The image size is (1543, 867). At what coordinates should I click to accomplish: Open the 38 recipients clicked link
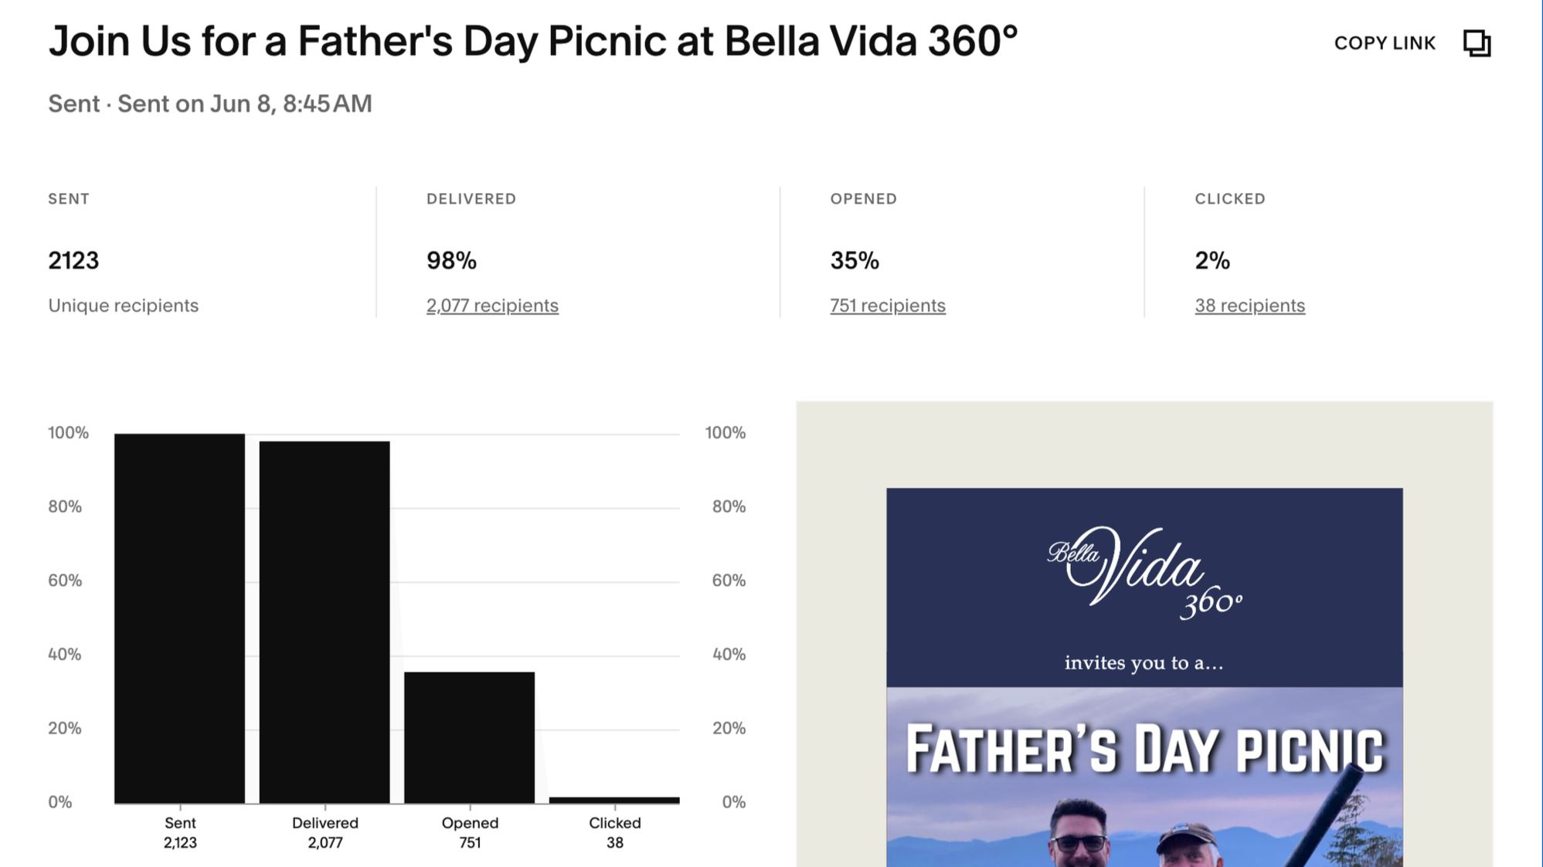click(x=1249, y=306)
